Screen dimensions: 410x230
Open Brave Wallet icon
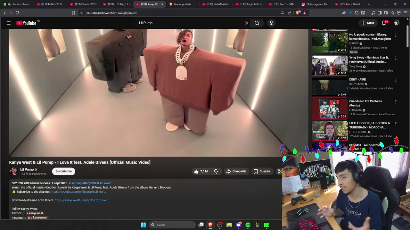(386, 13)
